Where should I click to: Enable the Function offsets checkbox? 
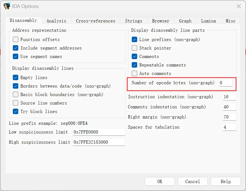pyautogui.click(x=16, y=39)
